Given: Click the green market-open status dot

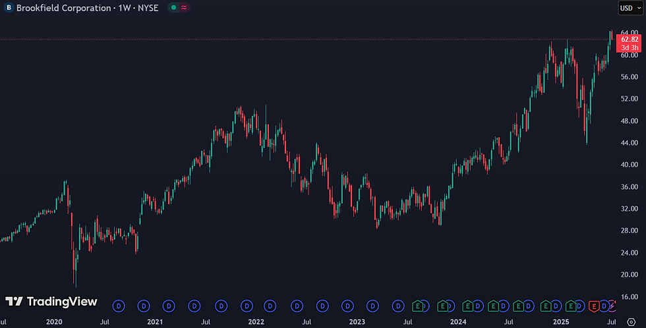Looking at the screenshot, I should tap(173, 7).
